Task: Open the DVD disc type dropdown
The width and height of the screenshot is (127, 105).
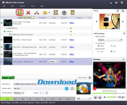Action: tap(84, 98)
